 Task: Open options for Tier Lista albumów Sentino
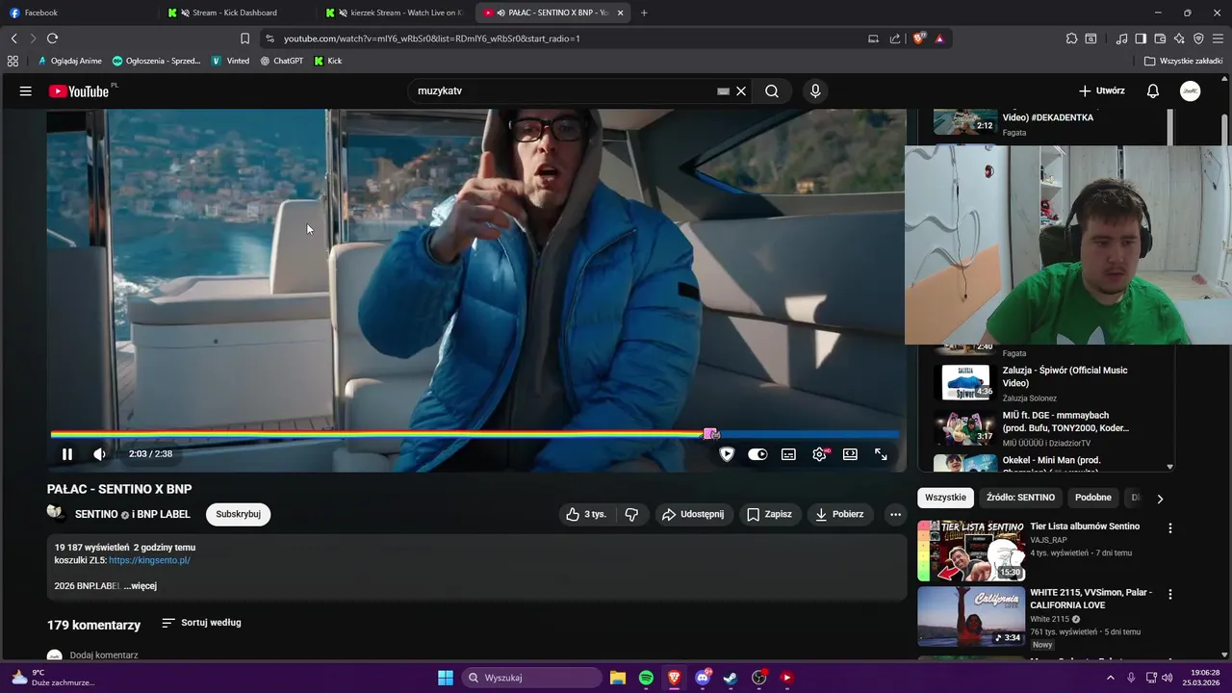(1170, 528)
